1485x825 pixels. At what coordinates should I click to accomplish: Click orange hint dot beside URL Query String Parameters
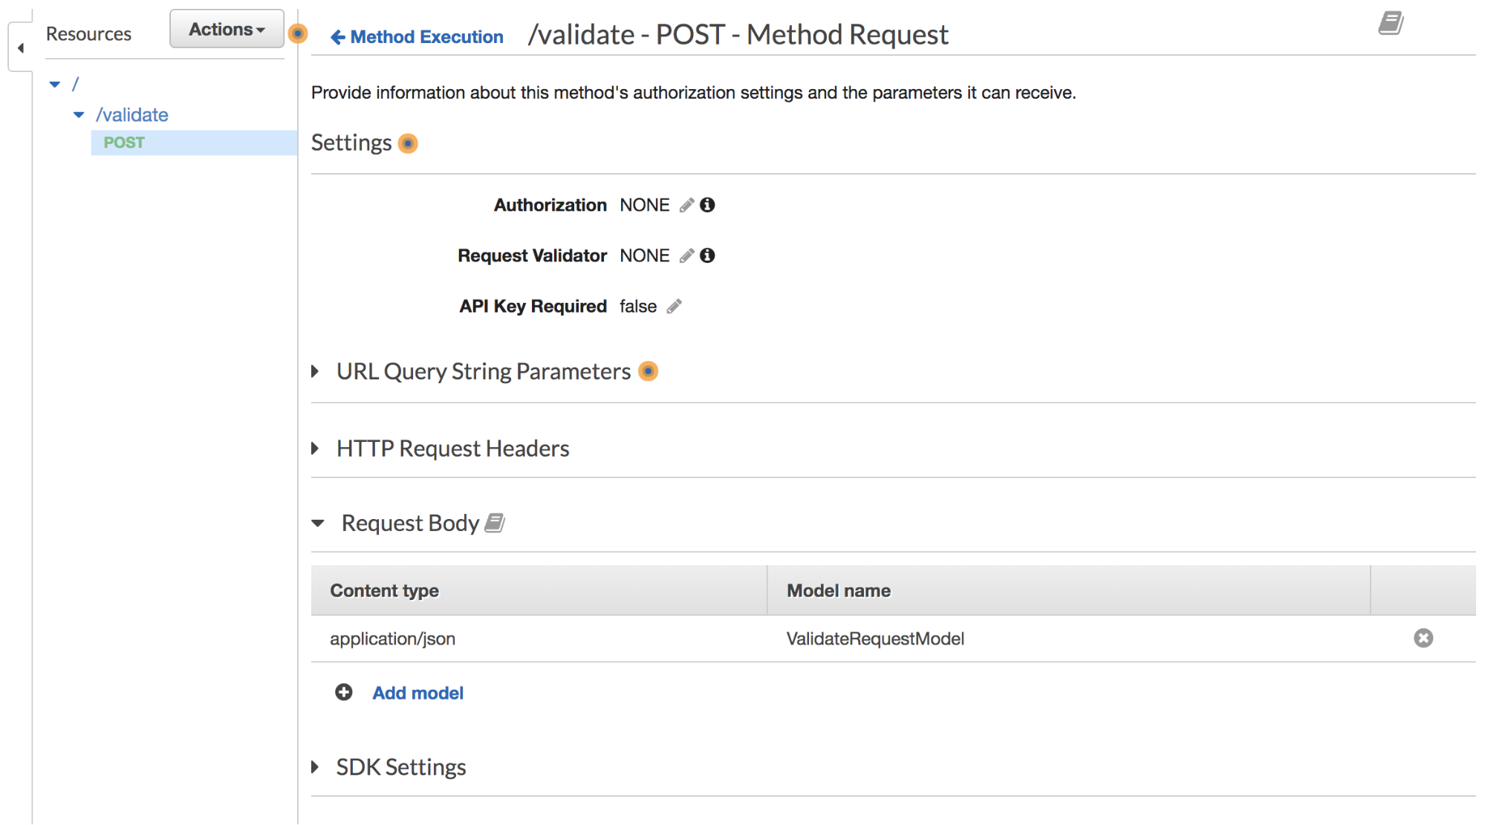click(x=649, y=371)
